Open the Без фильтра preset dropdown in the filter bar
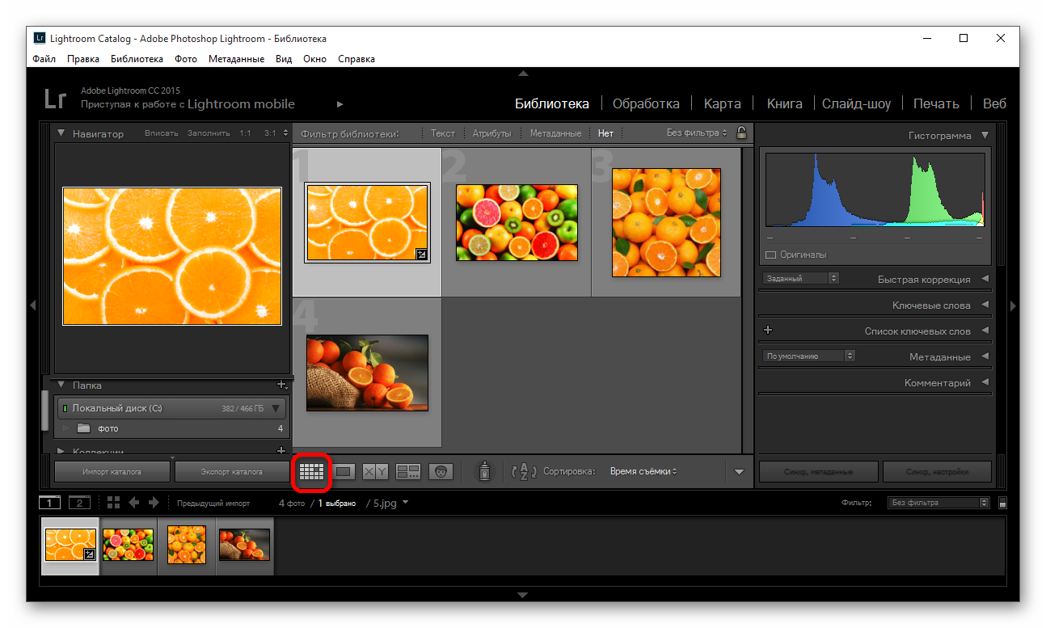Viewport: 1046px width, 628px height. (x=696, y=133)
